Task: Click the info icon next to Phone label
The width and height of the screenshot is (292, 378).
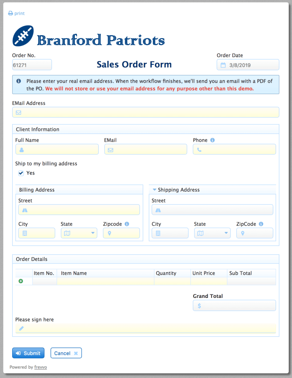Action: click(212, 140)
